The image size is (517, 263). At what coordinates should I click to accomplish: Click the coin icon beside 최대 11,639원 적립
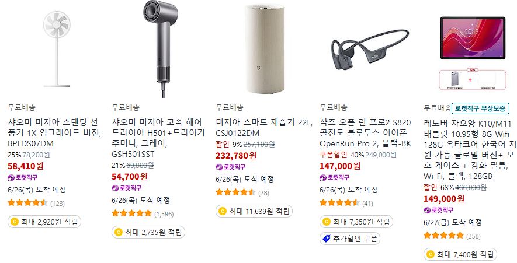point(222,211)
